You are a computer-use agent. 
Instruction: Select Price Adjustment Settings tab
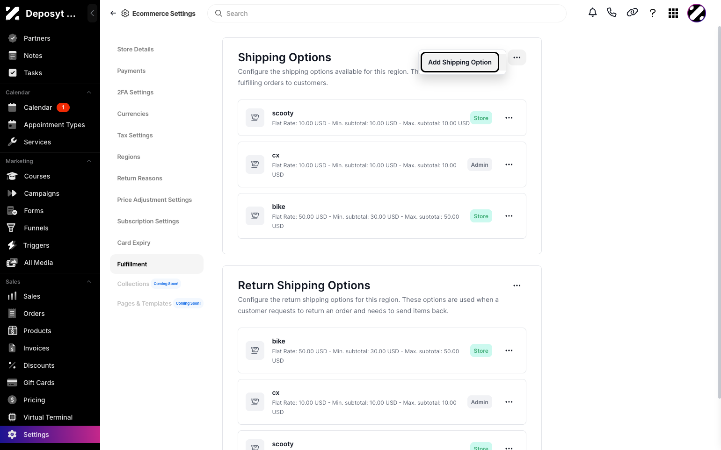coord(154,200)
